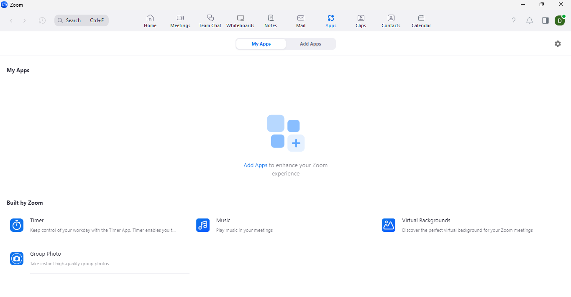
Task: Click the Add Apps link text
Action: [255, 165]
